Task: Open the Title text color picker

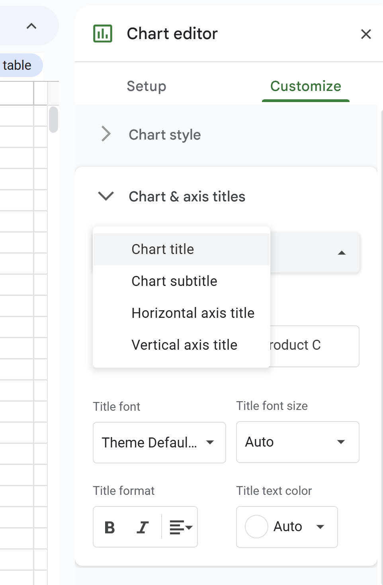Action: pos(287,527)
